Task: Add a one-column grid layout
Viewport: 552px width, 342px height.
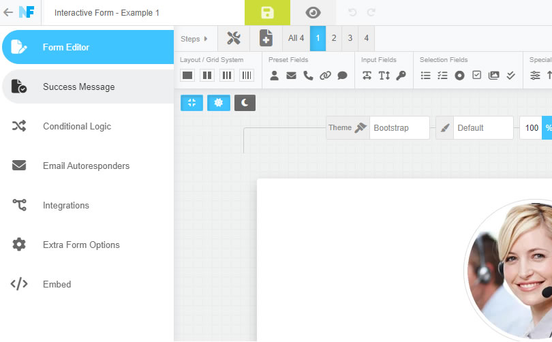Action: [x=187, y=76]
